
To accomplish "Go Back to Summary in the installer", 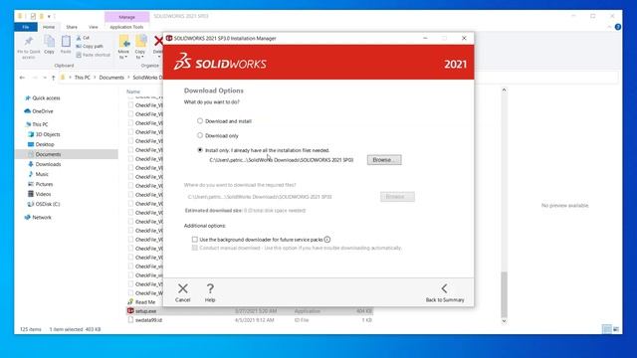I will tap(445, 292).
